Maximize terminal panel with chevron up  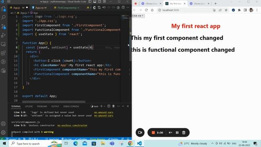tap(123, 106)
